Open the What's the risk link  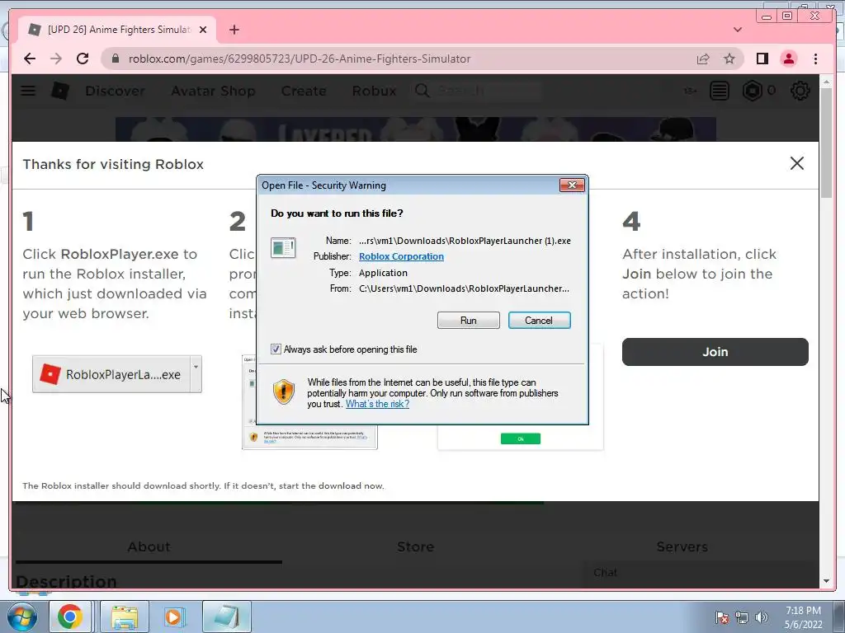click(x=377, y=404)
